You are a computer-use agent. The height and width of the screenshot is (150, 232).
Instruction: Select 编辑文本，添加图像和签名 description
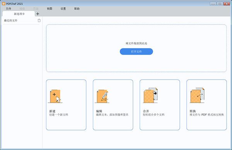[x=112, y=115]
